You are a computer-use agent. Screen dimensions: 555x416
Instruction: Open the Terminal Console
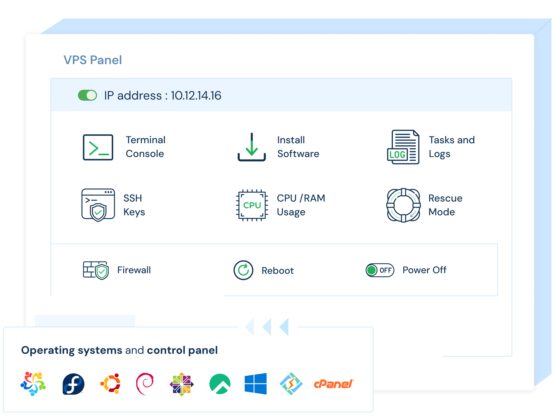click(x=98, y=147)
